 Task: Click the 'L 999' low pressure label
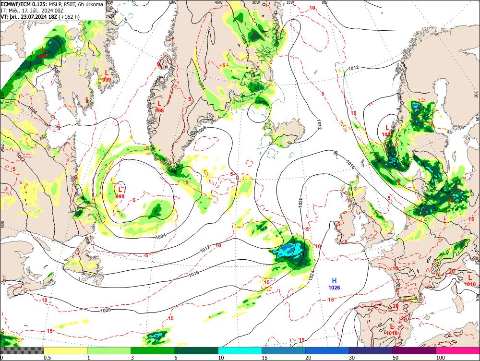(107, 76)
